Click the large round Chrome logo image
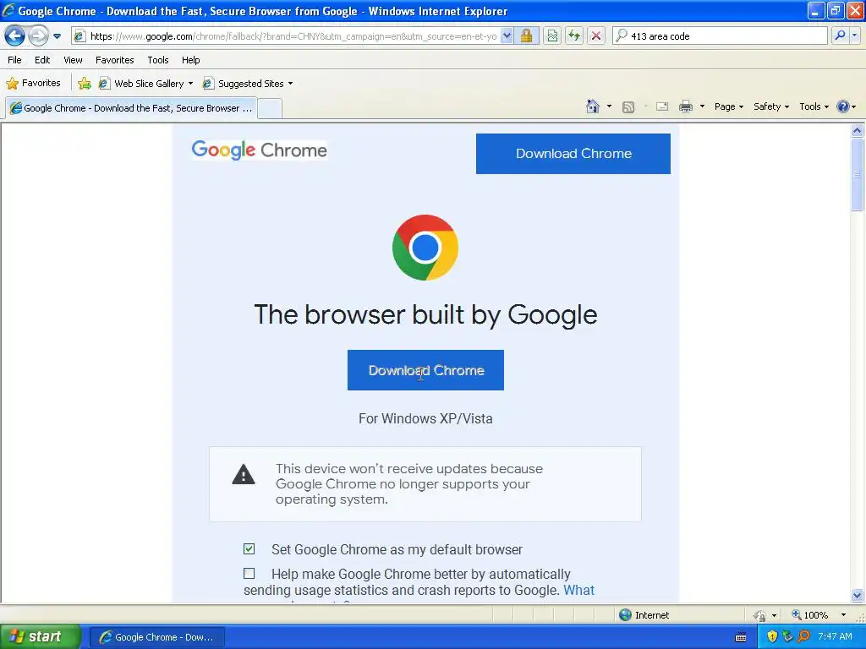866x649 pixels. (425, 248)
